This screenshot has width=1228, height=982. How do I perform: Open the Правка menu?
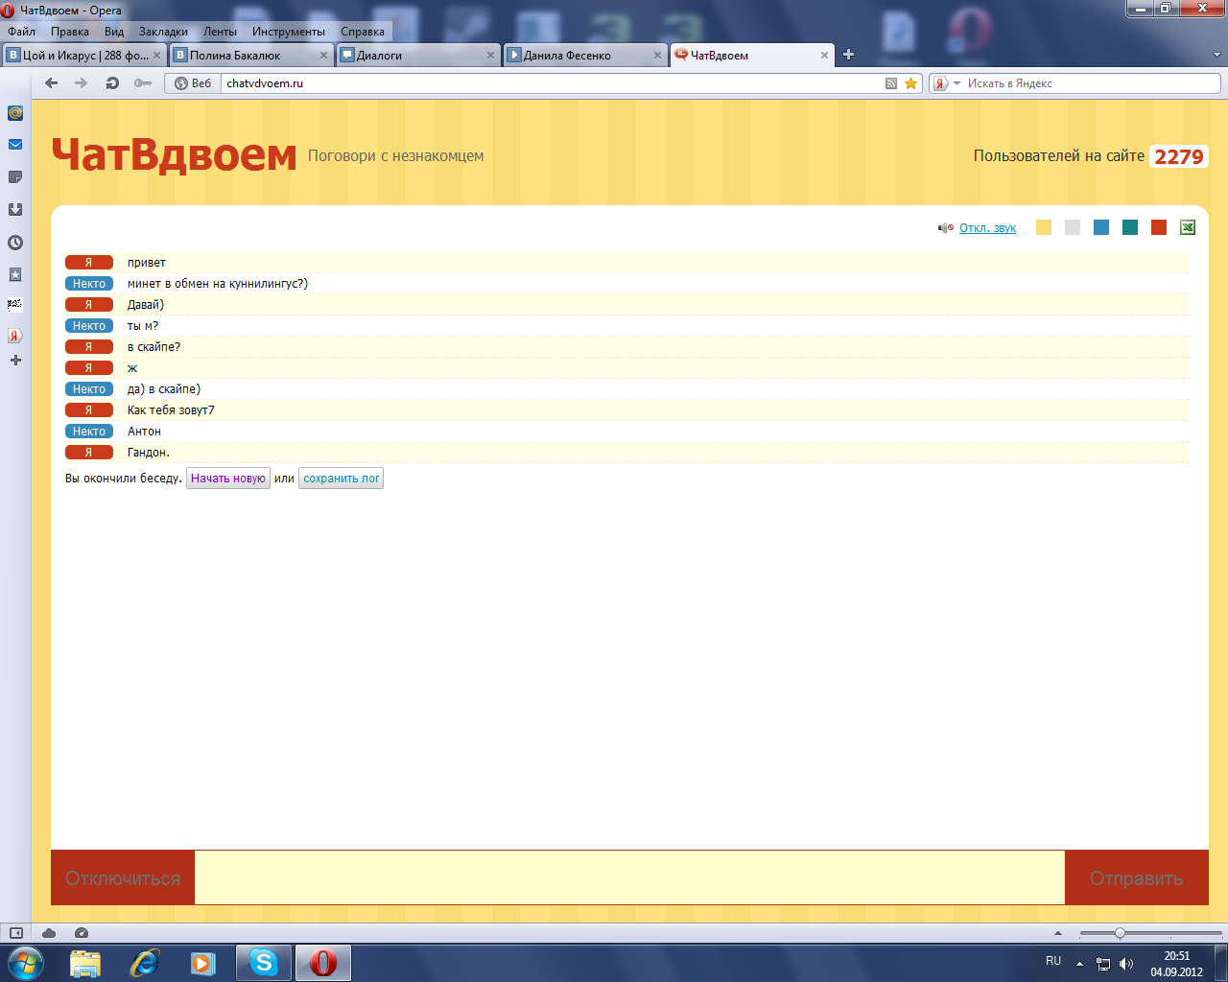click(70, 32)
